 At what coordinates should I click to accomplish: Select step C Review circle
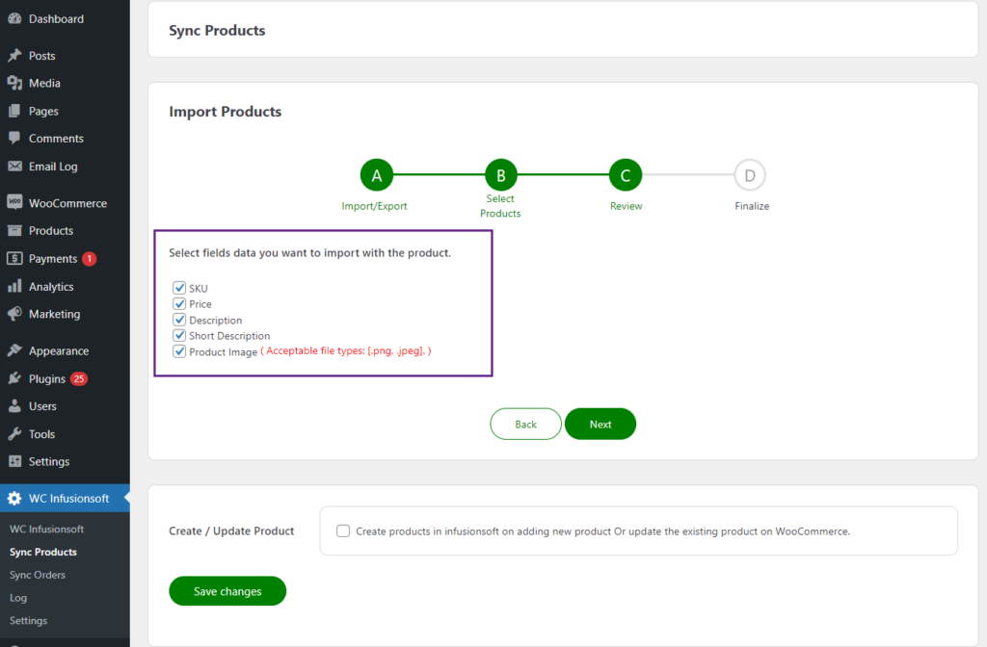(x=626, y=175)
